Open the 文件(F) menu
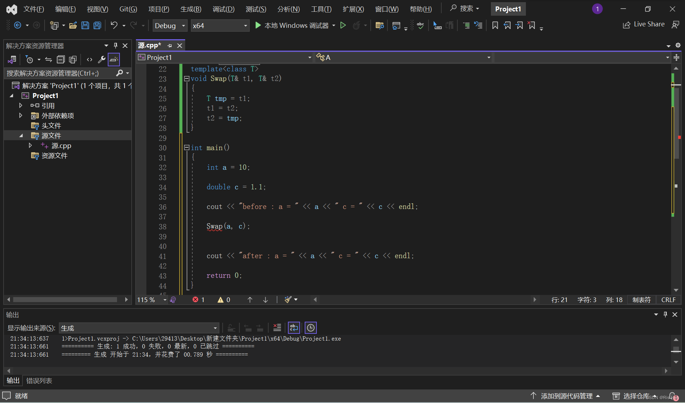Image resolution: width=685 pixels, height=403 pixels. [x=34, y=9]
